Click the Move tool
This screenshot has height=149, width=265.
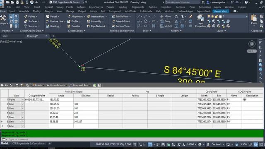click(x=166, y=17)
